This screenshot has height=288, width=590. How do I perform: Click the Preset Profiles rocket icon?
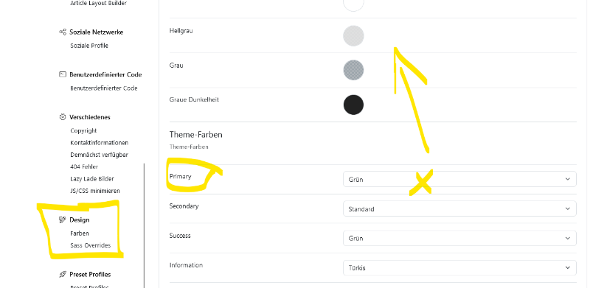pos(63,275)
